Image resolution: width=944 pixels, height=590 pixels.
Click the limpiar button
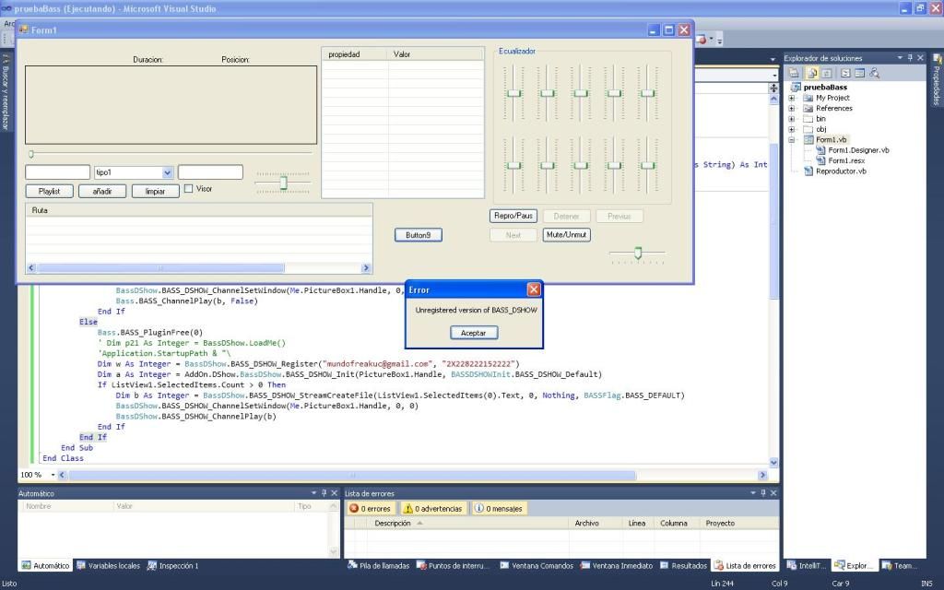pos(155,192)
